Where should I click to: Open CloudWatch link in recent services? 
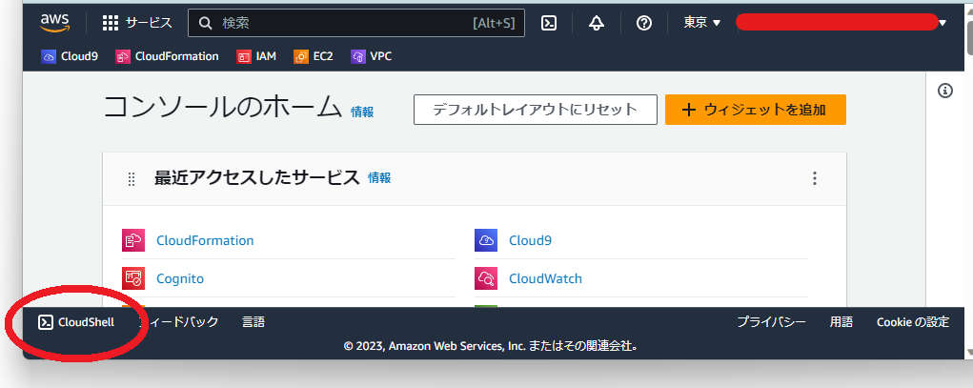545,278
